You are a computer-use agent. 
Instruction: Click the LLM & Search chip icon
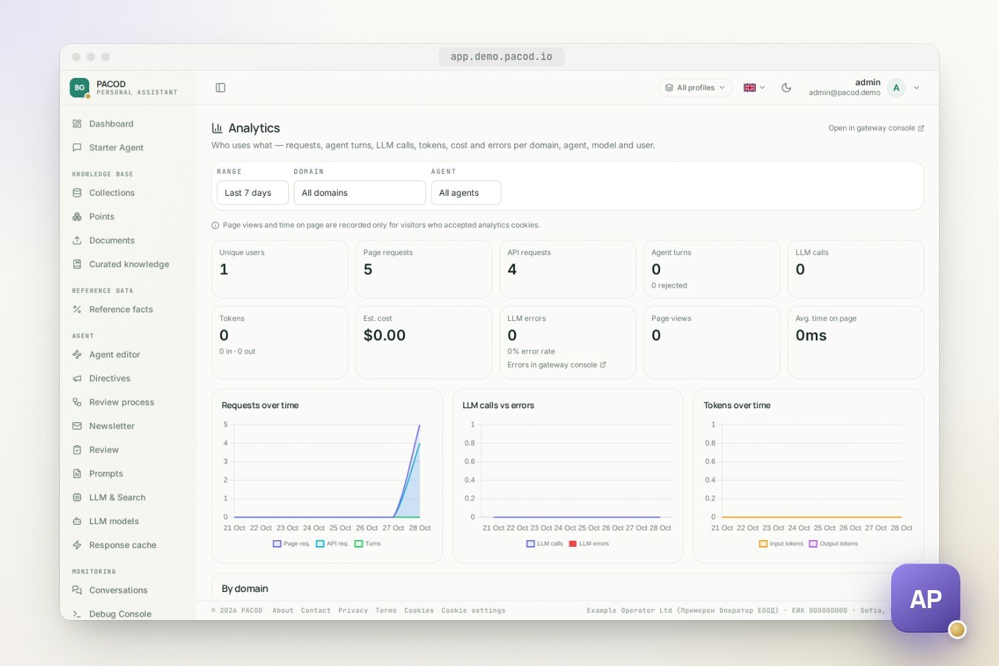[x=77, y=498]
